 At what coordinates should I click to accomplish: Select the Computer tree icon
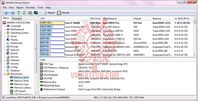pos(8,26)
